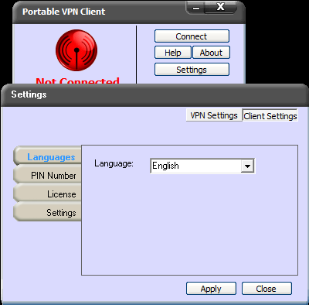Switch to the VPN Settings tab
Image resolution: width=309 pixels, height=305 pixels.
tap(214, 115)
